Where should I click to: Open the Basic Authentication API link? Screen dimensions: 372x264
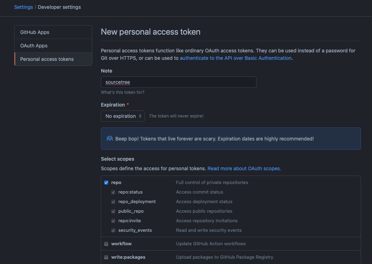coord(236,58)
